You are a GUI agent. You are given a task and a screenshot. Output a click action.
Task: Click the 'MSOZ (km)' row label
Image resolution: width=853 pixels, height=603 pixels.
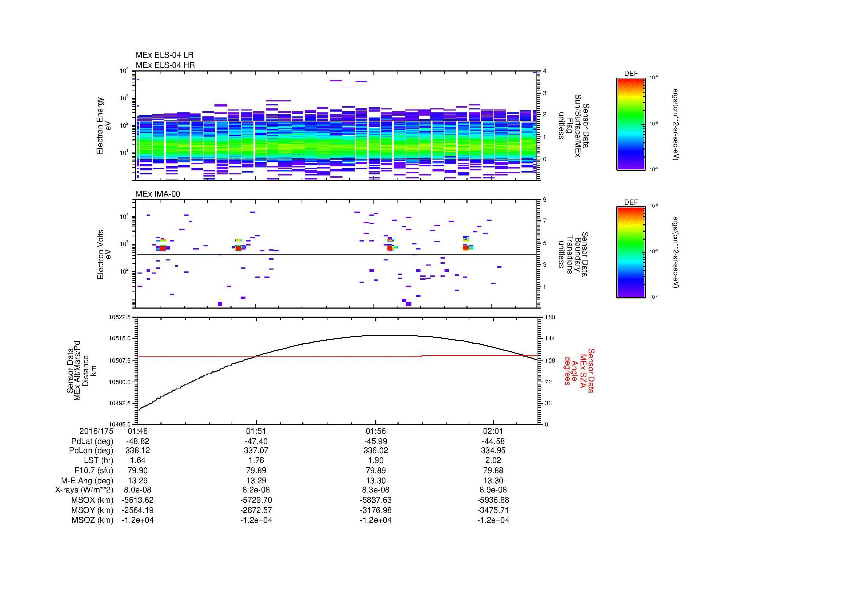93,520
